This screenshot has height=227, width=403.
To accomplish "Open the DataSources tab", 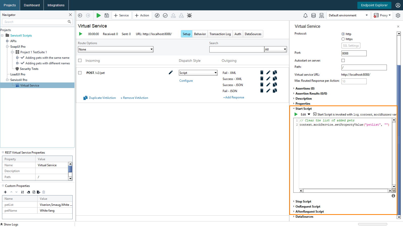I will [253, 34].
